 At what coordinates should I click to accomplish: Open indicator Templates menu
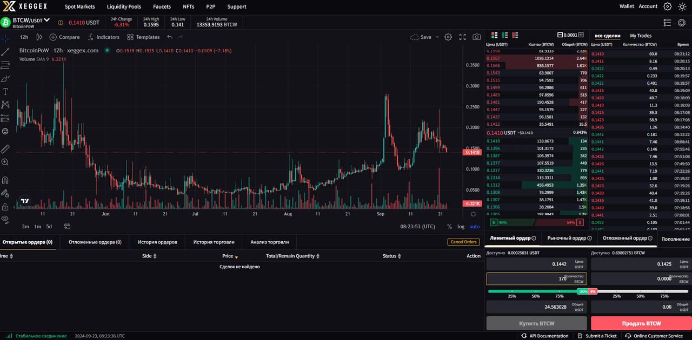pos(143,37)
